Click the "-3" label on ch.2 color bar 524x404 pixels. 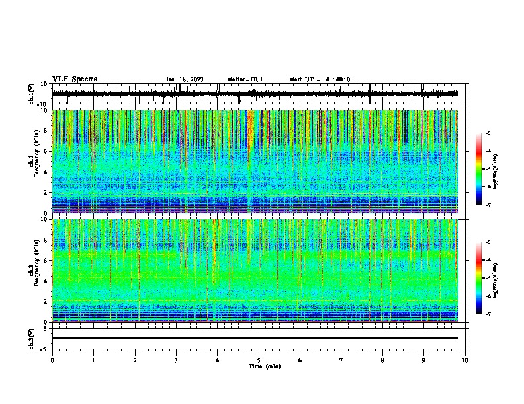click(488, 242)
